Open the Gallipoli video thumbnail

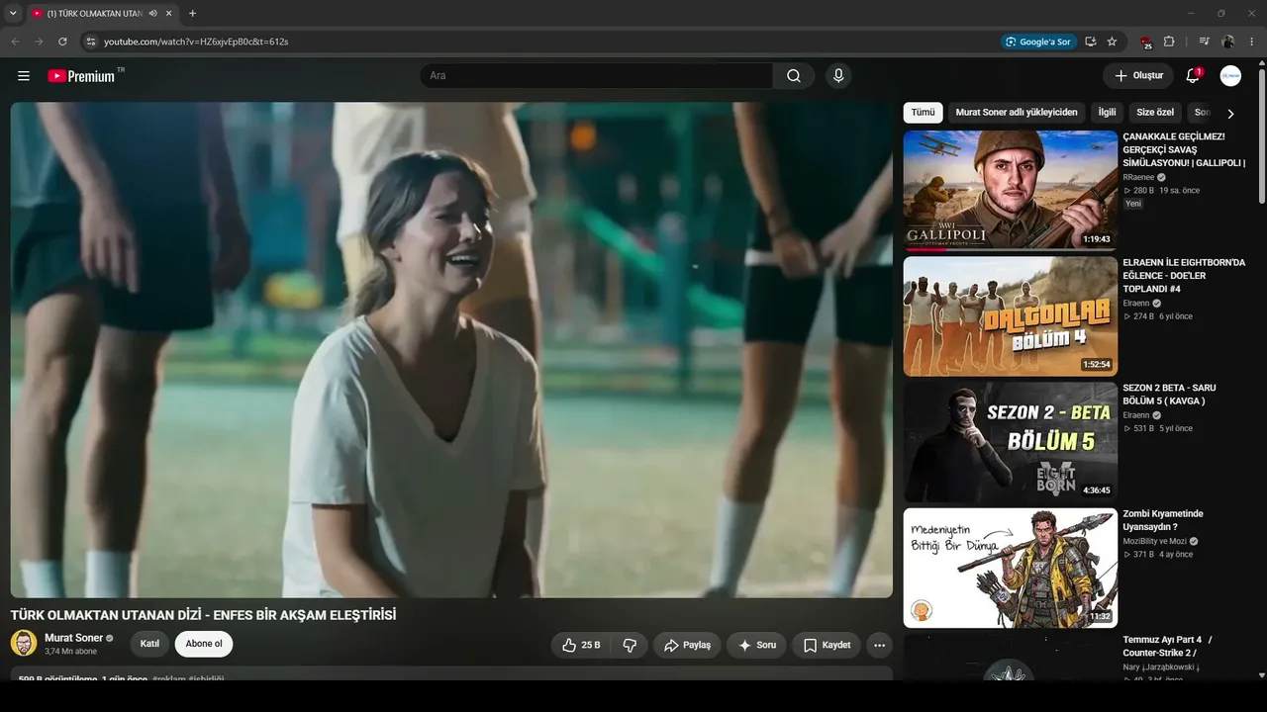click(x=1010, y=191)
